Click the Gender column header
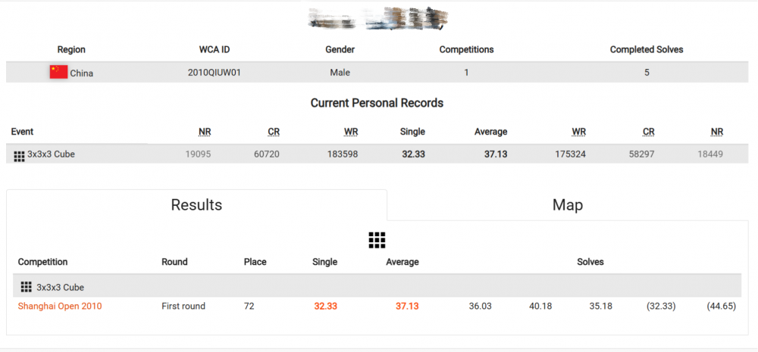The width and height of the screenshot is (758, 352). [x=340, y=50]
